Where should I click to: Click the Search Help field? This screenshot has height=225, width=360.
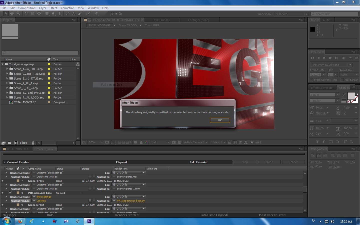[334, 14]
